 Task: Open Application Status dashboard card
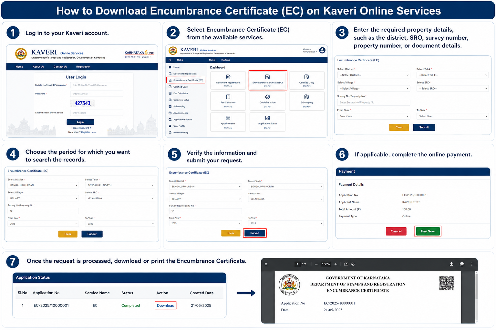pyautogui.click(x=267, y=122)
